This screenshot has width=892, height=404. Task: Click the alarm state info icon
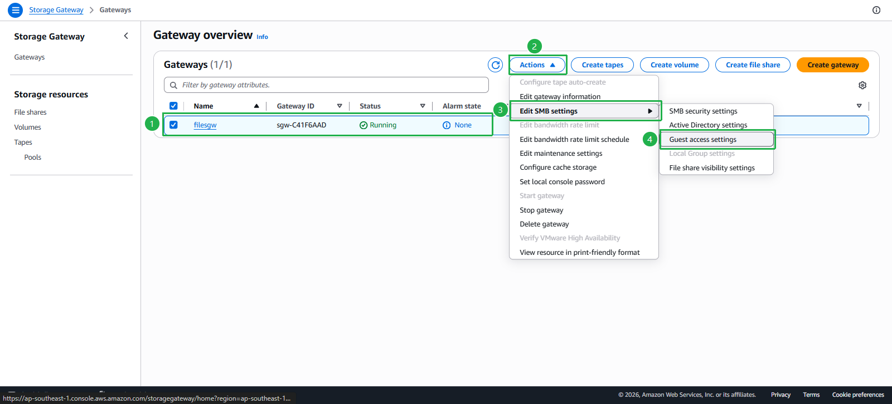click(x=447, y=125)
